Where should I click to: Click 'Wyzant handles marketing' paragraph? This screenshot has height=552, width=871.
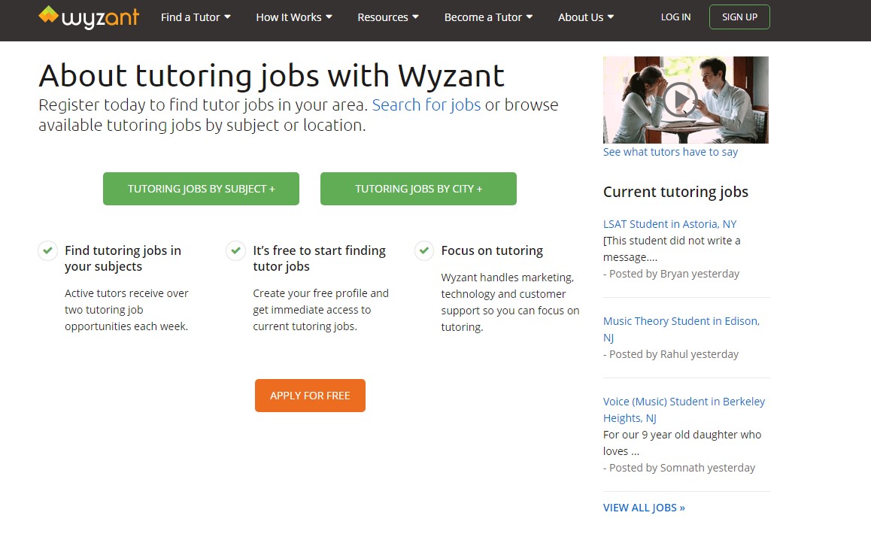[x=510, y=302]
